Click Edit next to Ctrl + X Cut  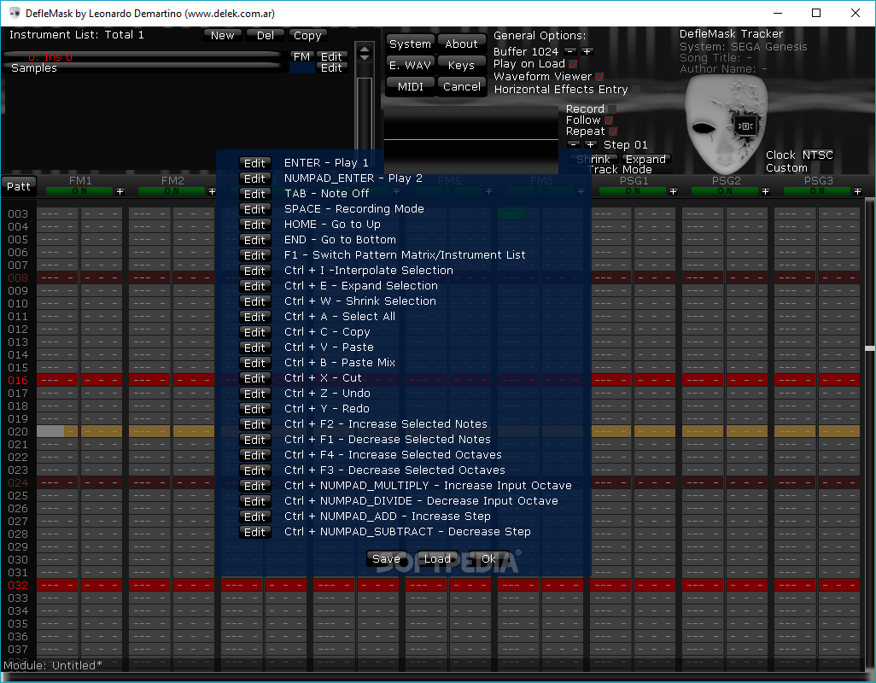coord(254,378)
